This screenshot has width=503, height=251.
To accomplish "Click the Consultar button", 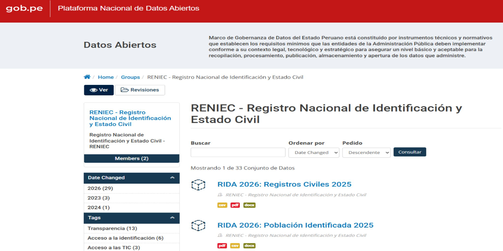I will tap(410, 152).
